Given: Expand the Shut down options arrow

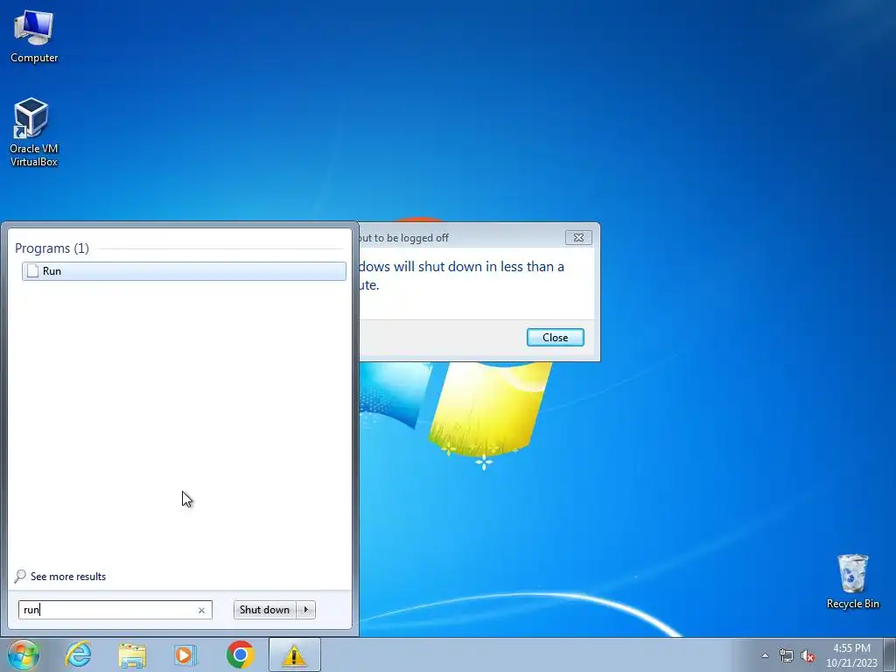Looking at the screenshot, I should 305,610.
